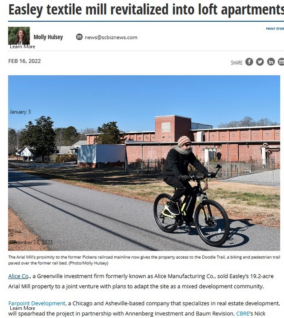Share the article on LinkedIn
The height and width of the screenshot is (318, 284).
271,61
